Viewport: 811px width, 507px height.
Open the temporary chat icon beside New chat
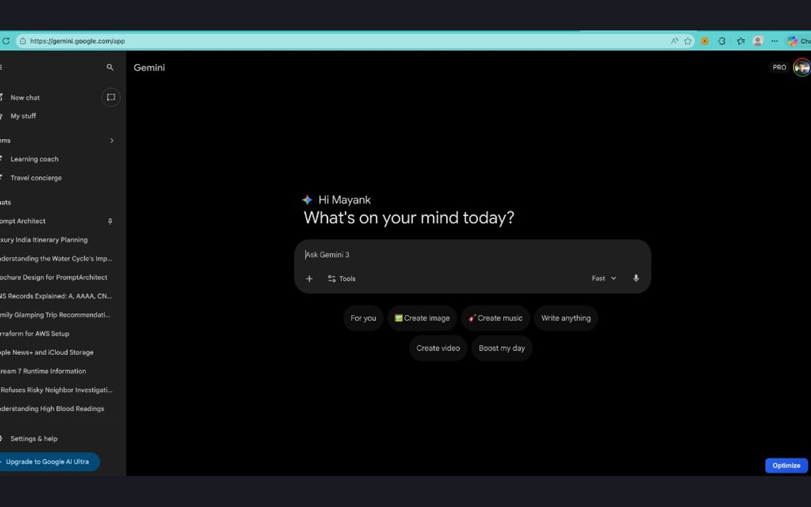111,97
